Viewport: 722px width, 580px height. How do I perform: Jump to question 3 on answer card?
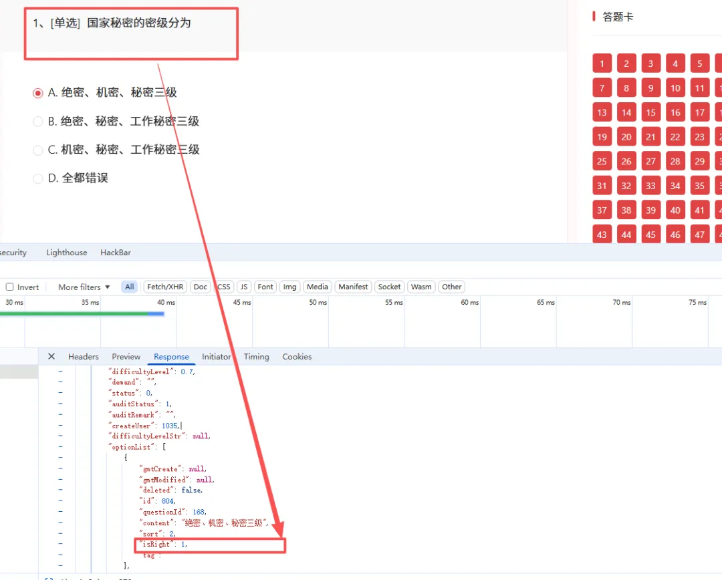(650, 63)
